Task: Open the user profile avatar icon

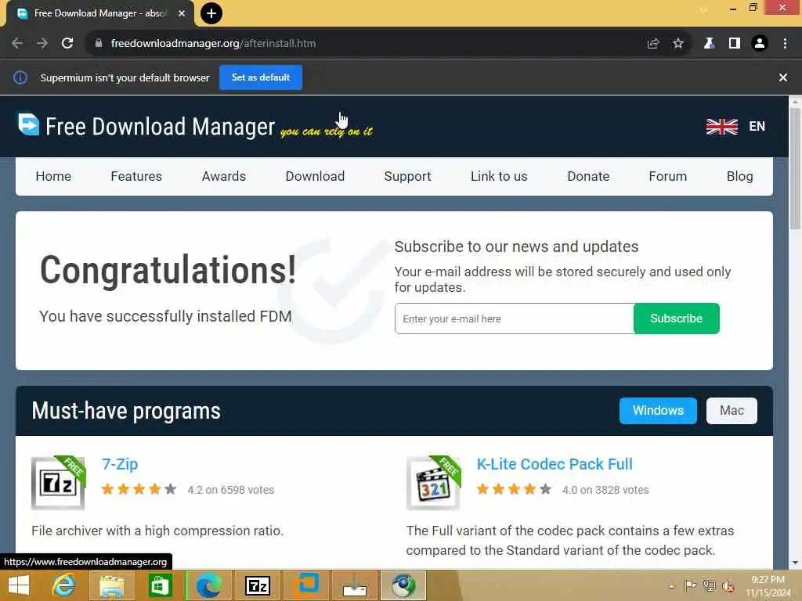Action: 760,44
